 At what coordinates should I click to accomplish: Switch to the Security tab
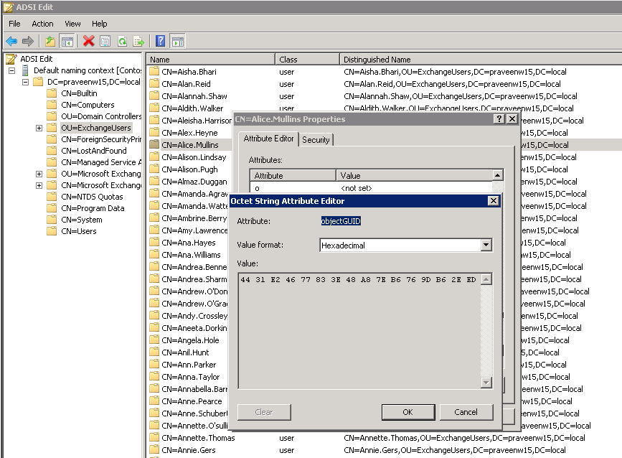[x=316, y=140]
